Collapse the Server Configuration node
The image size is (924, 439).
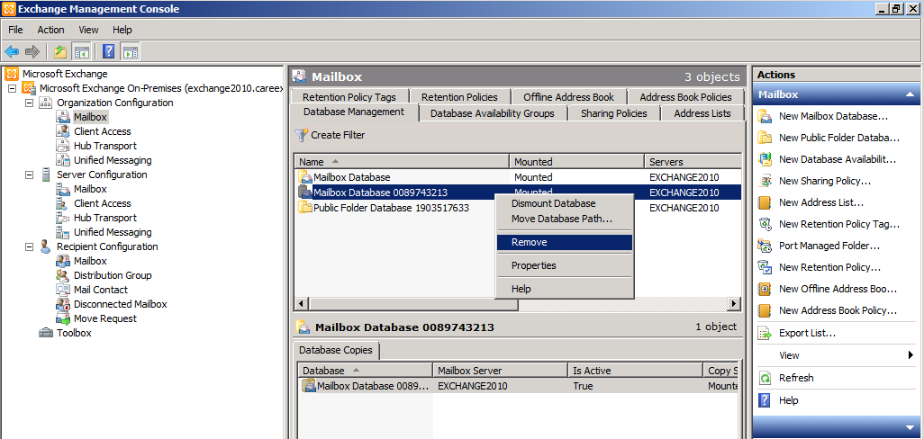click(x=28, y=175)
